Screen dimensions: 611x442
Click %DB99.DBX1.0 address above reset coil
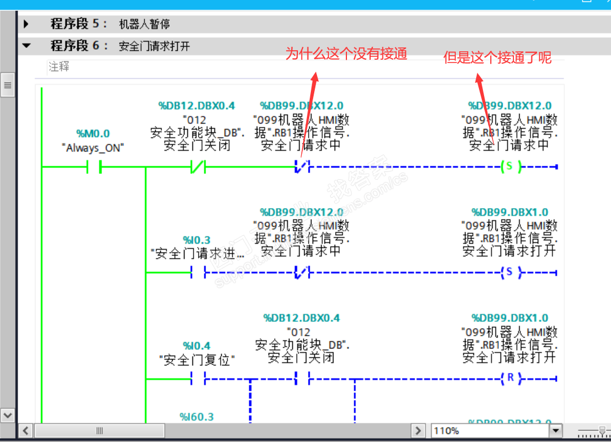[509, 318]
